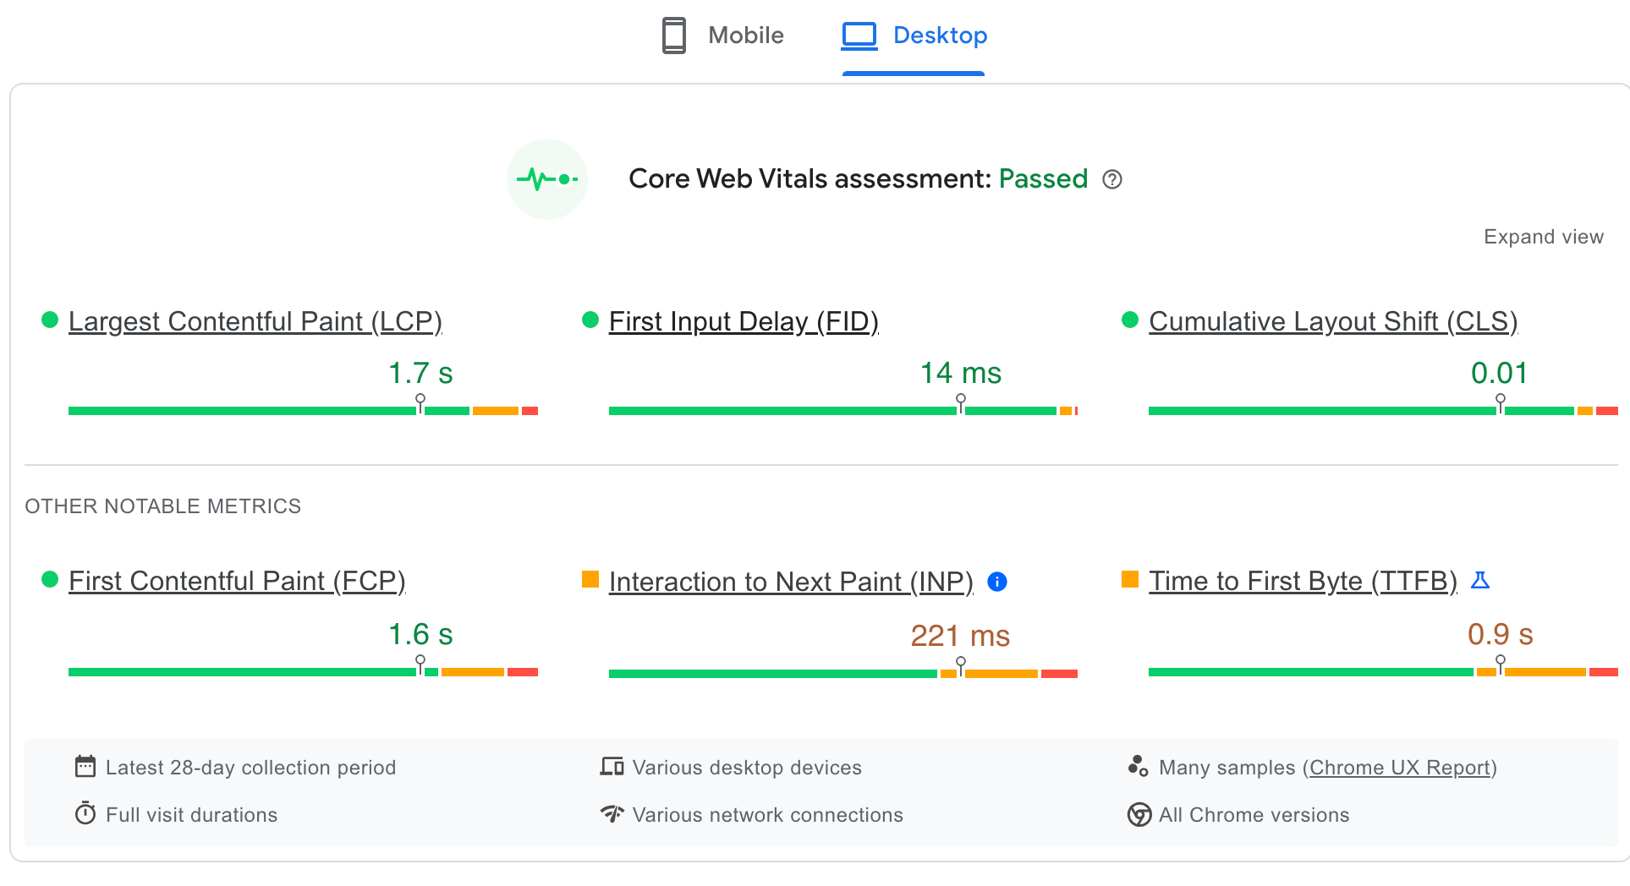
Task: Click the calendar icon for collection period
Action: [85, 767]
